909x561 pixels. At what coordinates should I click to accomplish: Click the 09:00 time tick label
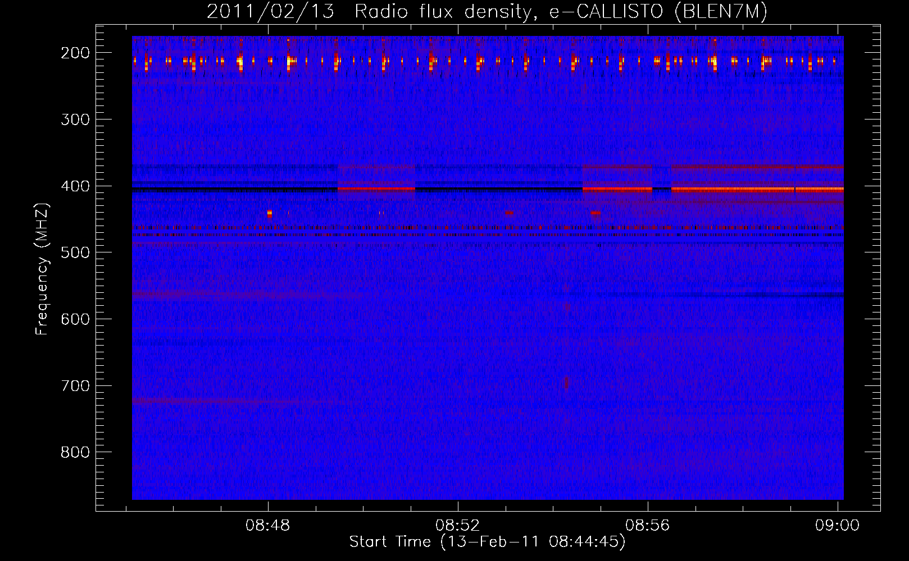click(838, 525)
